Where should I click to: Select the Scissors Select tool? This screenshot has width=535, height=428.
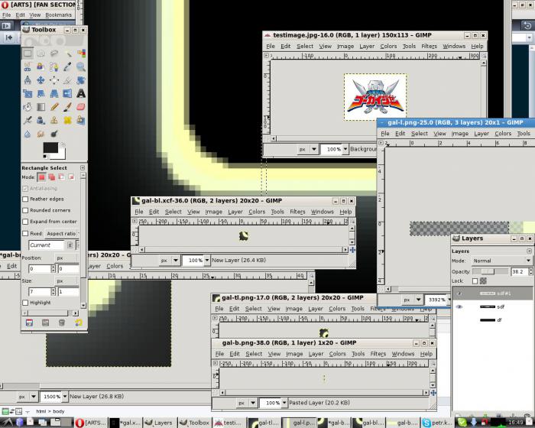(x=28, y=66)
